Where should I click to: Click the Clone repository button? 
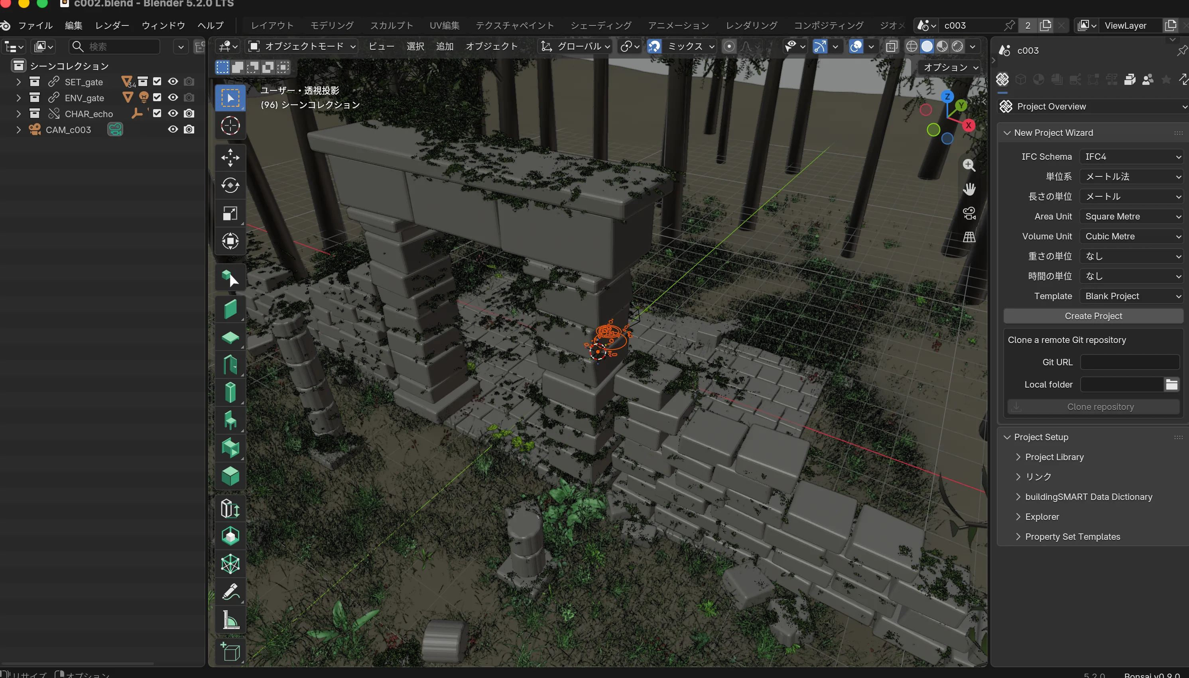click(x=1093, y=407)
